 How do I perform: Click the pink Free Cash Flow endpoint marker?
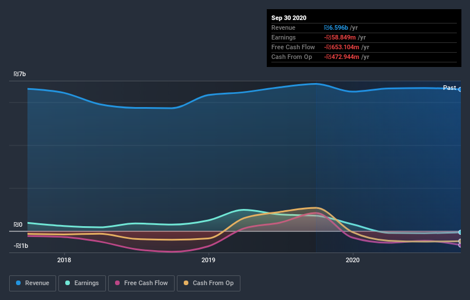pos(460,245)
